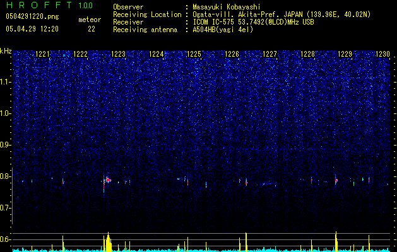
Task: Select the filename 0504291220.png
Action: coord(32,17)
